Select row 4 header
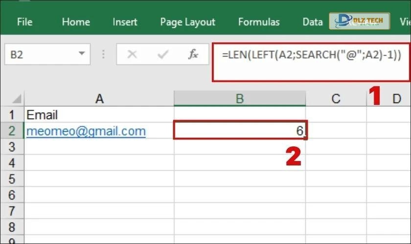The image size is (411, 244). 12,163
